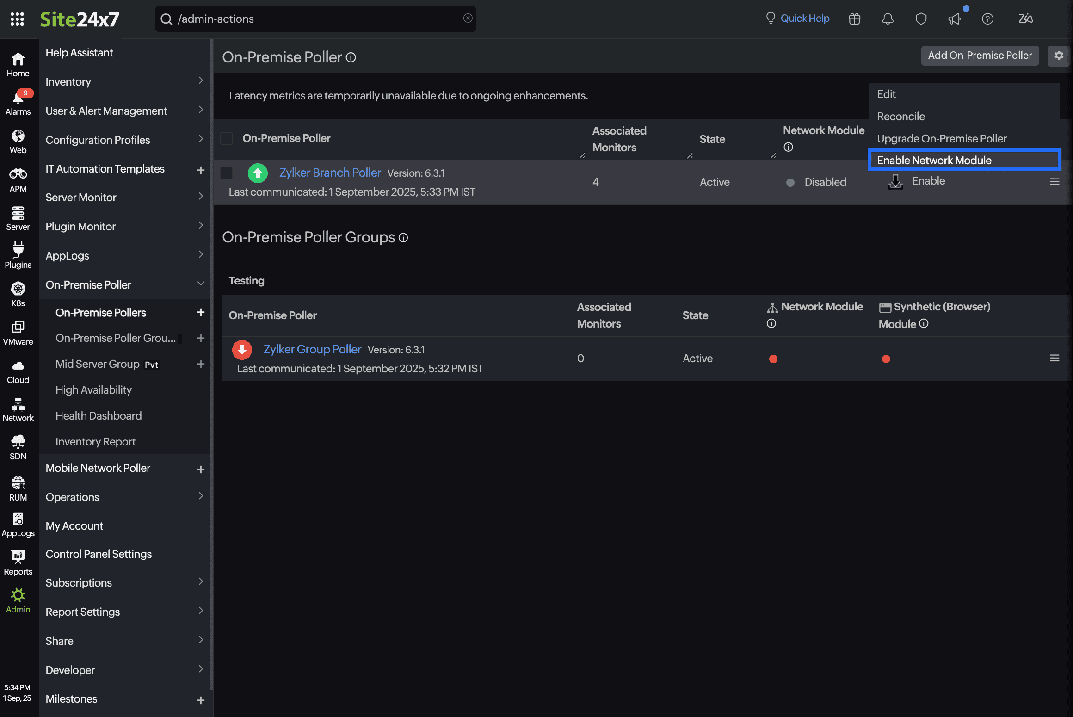Choose Reconcile from the context menu
Screen dimensions: 1073x717
point(901,116)
